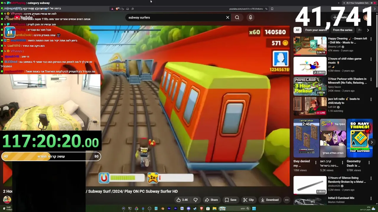Open the Brave Rewards triangle icon
Image resolution: width=378 pixels, height=212 pixels.
tap(112, 9)
